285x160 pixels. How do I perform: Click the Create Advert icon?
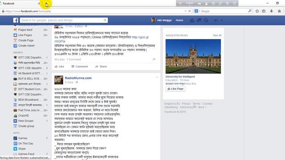15,46
